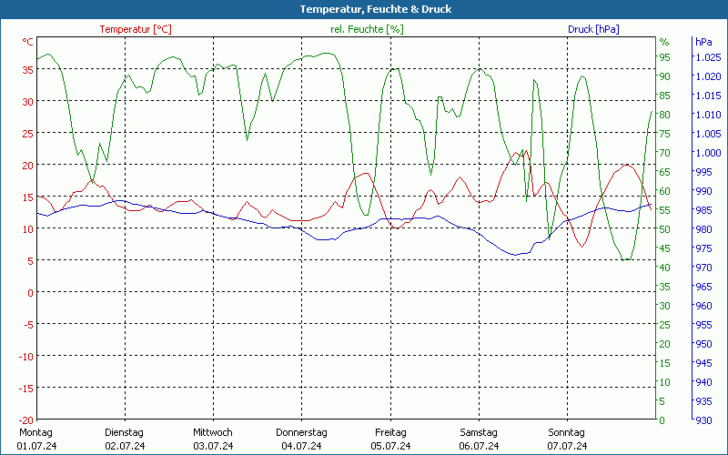The width and height of the screenshot is (728, 455).
Task: Click the '-20' tick on the temperature axis
Action: coord(26,420)
